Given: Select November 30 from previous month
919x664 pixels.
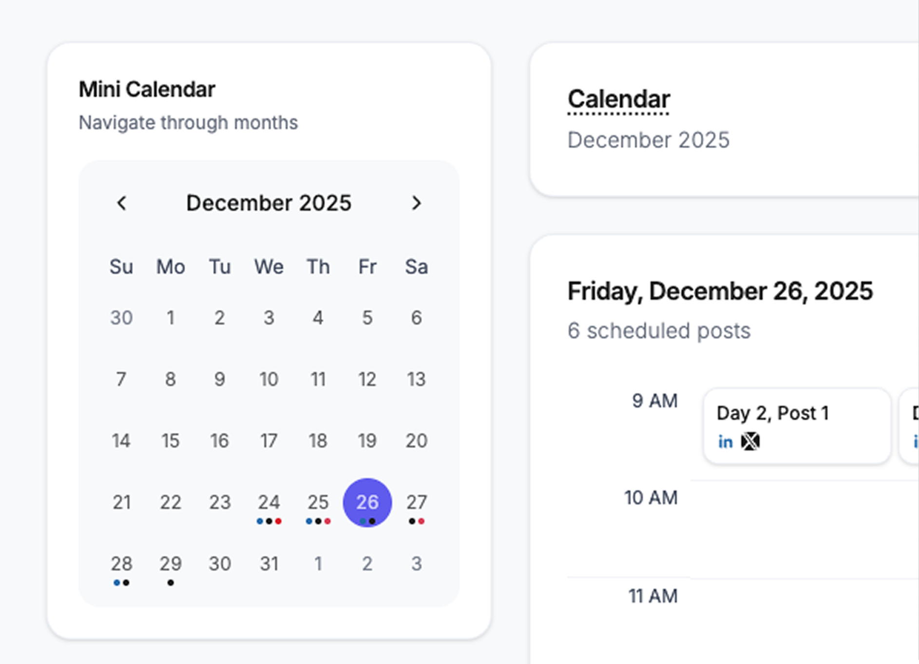Looking at the screenshot, I should coord(121,318).
